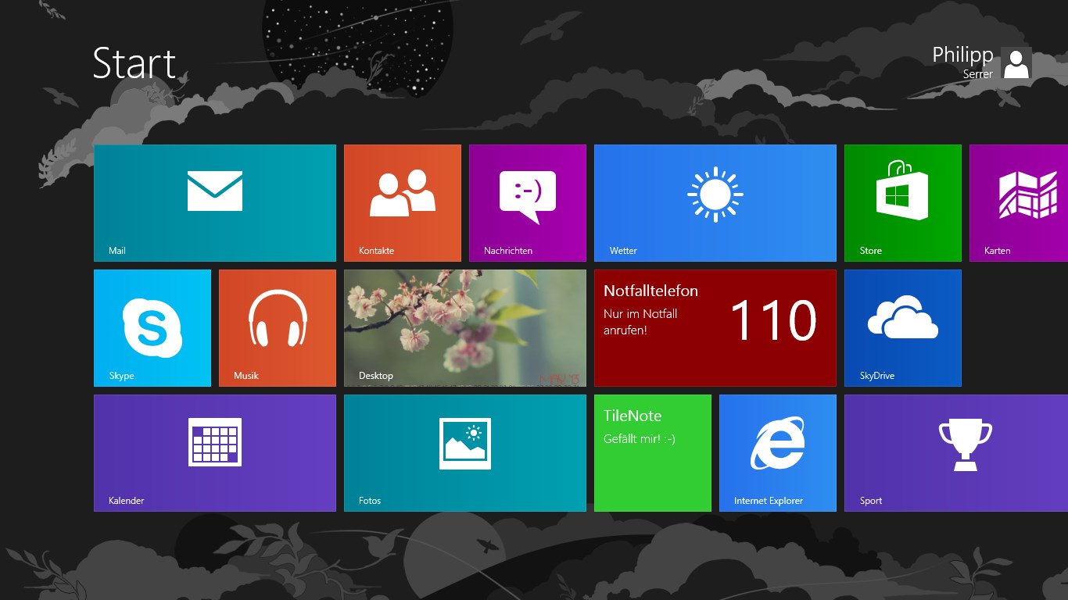Open the Karten maps tile

coord(1019,203)
